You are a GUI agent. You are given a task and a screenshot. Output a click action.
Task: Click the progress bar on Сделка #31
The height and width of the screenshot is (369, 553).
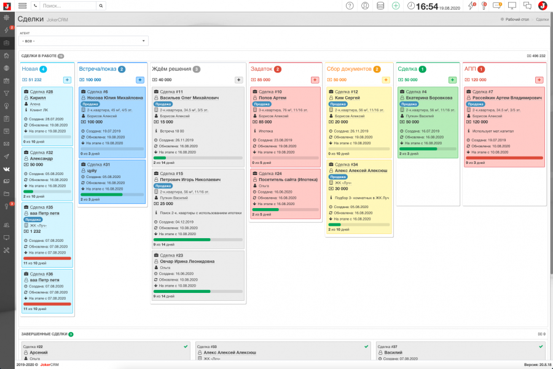113,194
